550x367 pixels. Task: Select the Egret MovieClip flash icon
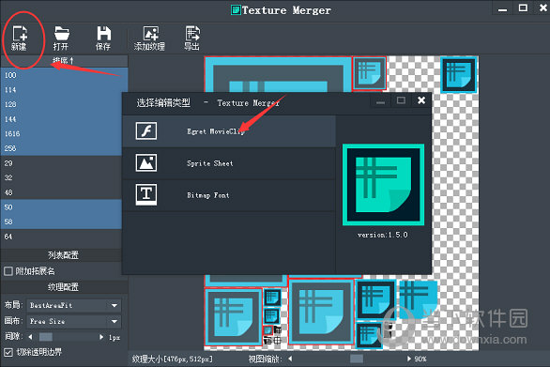coord(146,131)
